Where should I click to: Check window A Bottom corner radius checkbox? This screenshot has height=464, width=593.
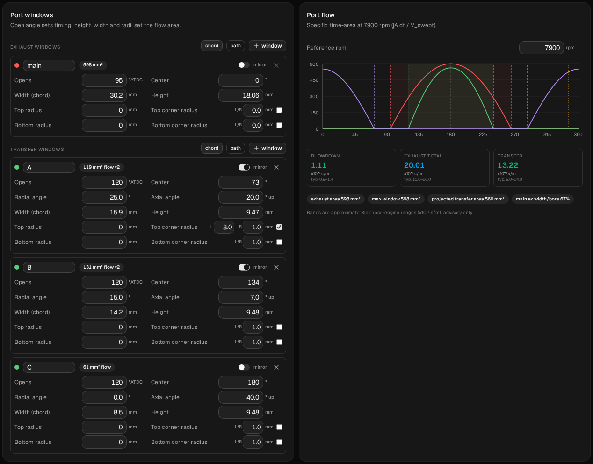click(x=279, y=242)
